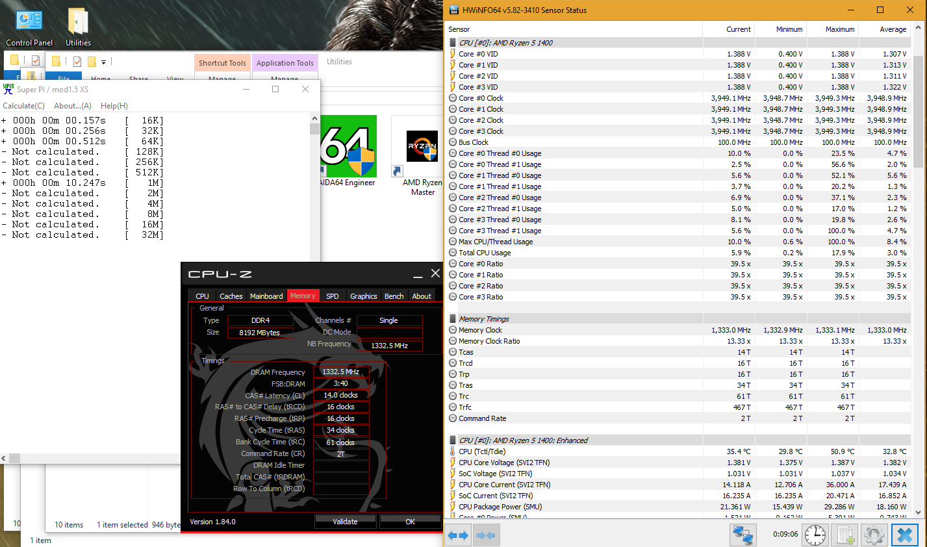
Task: Open the Graphics tab in CPU-Z
Action: (x=364, y=296)
